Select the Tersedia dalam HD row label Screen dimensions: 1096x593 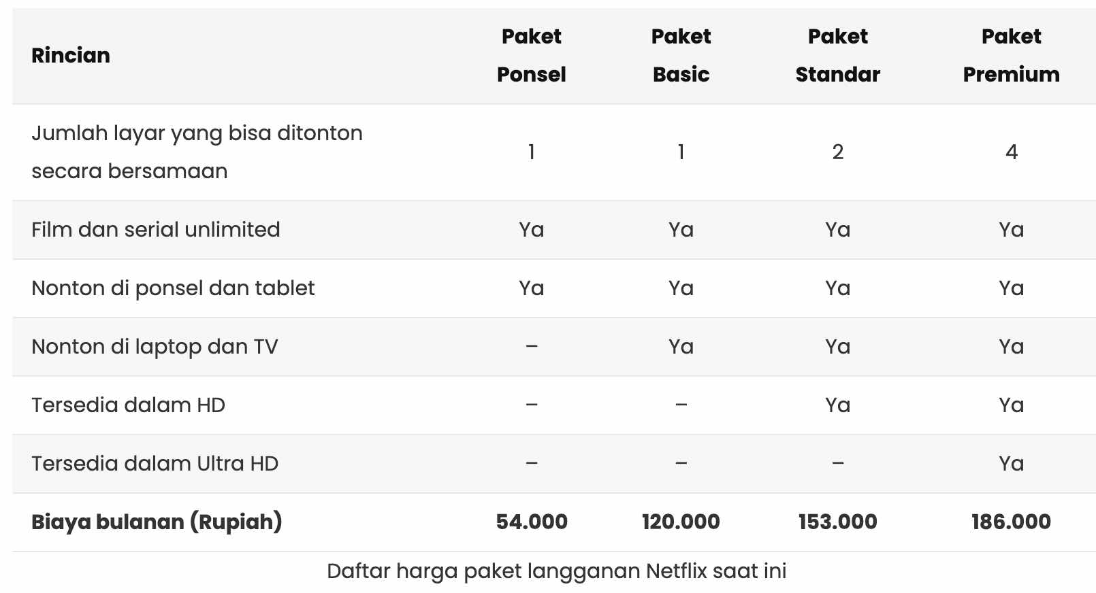click(128, 405)
